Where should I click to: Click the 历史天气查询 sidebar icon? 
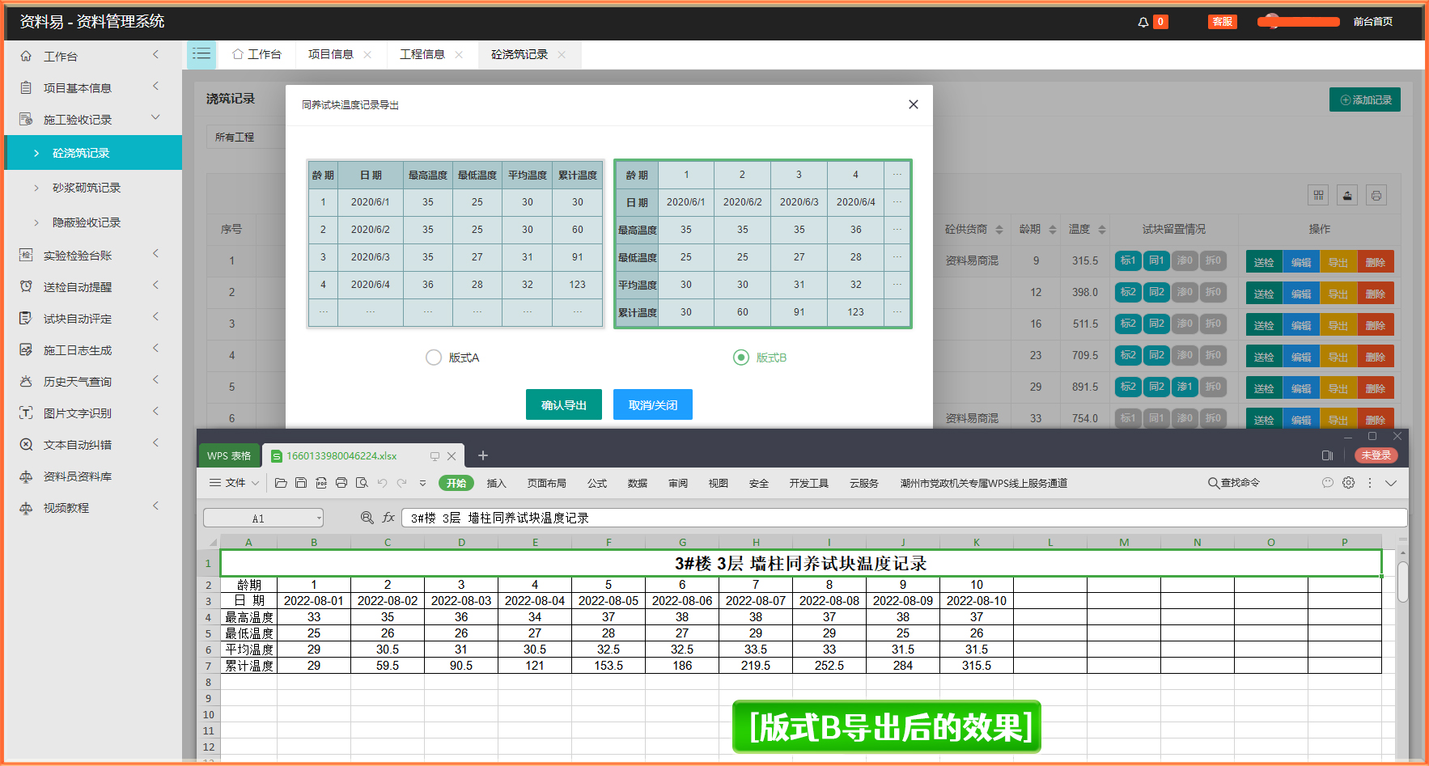[26, 381]
